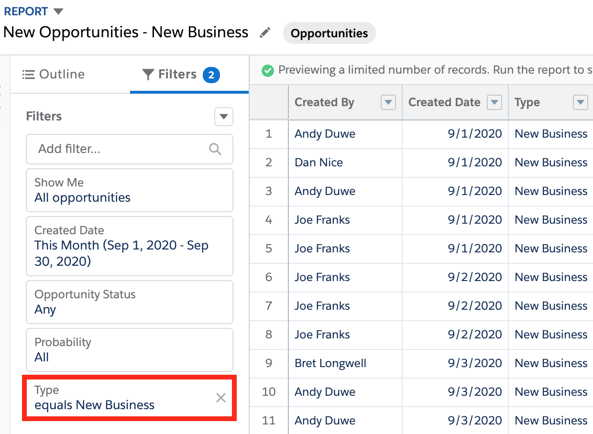
Task: Switch to the Outline tab
Action: (x=54, y=75)
